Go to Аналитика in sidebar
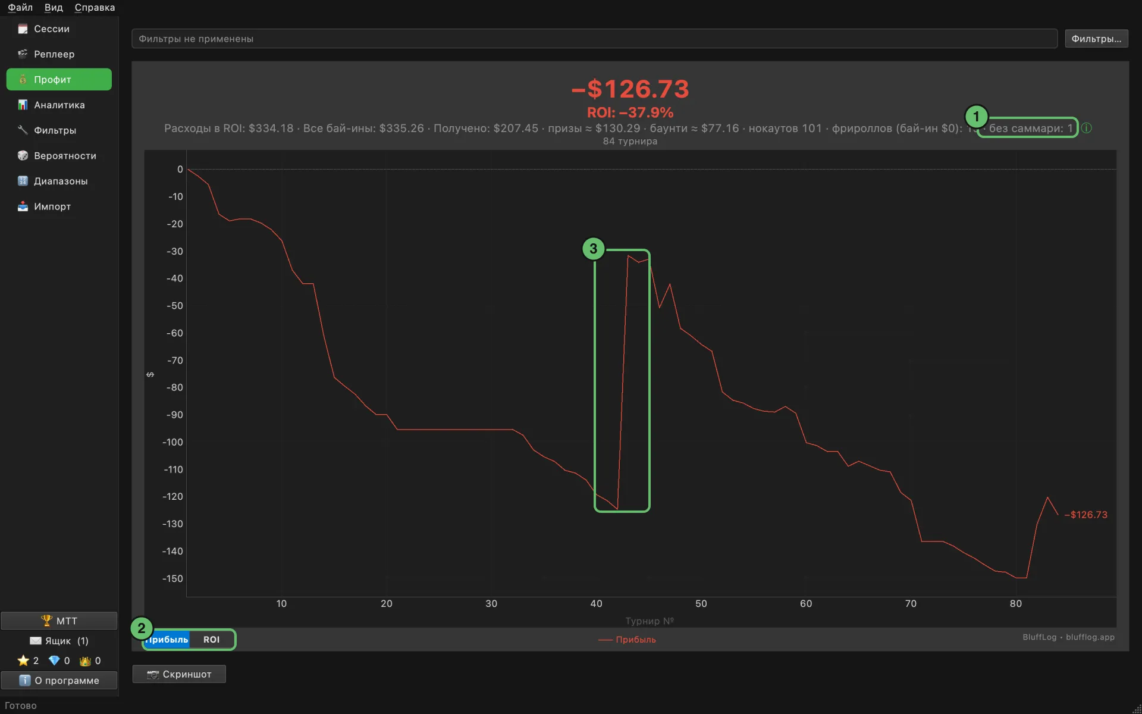Screen dimensions: 1142x714 tap(59, 105)
